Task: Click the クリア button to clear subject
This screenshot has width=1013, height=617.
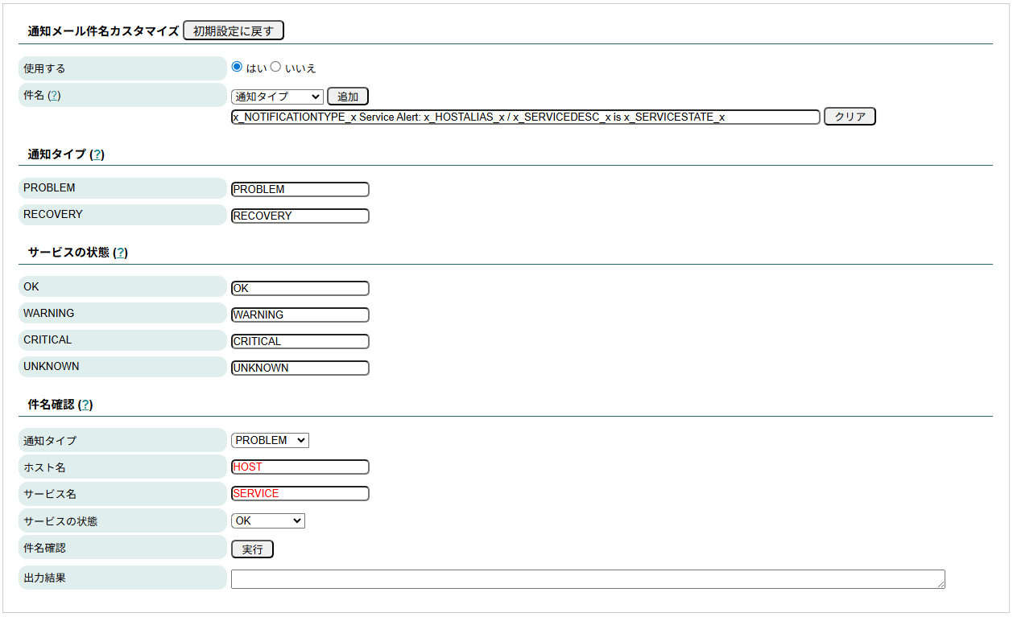Action: 849,116
